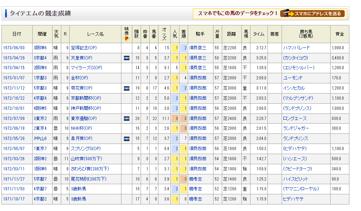Viewport: 361px width, 211px height.
Task: Open winner horse ハマノパレード
Action: 296,48
